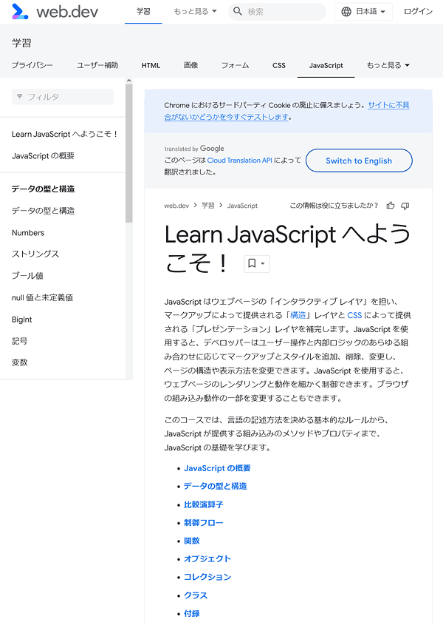Open the 付録 list link
The image size is (443, 625).
click(192, 613)
